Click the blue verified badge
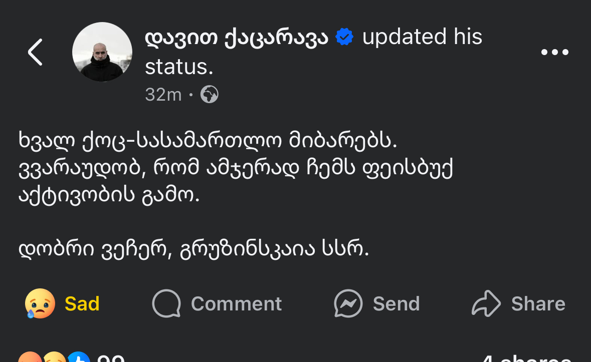This screenshot has height=362, width=591. (x=344, y=37)
